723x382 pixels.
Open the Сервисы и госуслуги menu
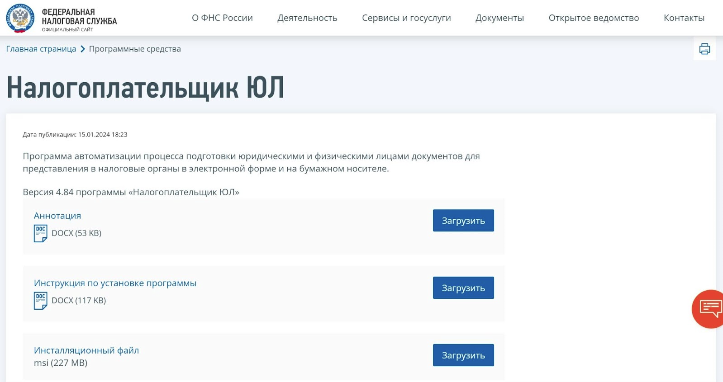pyautogui.click(x=406, y=18)
